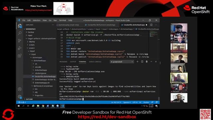Open the Help menu
Image resolution: width=213 pixels, height=120 pixels.
tap(70, 20)
